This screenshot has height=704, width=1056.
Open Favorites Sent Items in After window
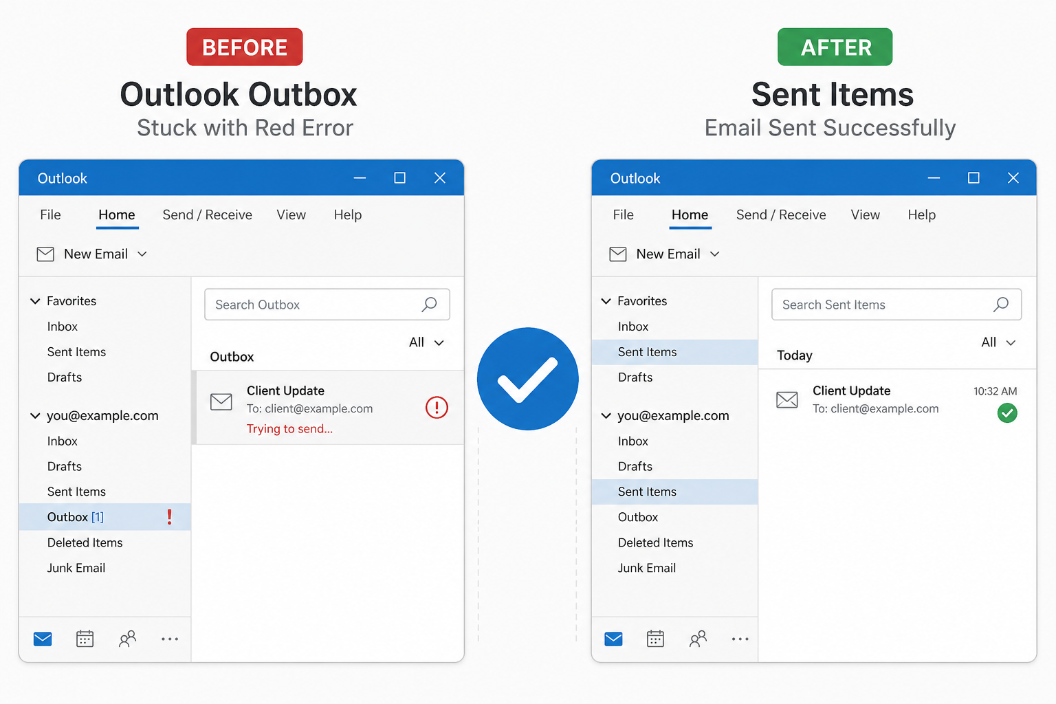[675, 352]
